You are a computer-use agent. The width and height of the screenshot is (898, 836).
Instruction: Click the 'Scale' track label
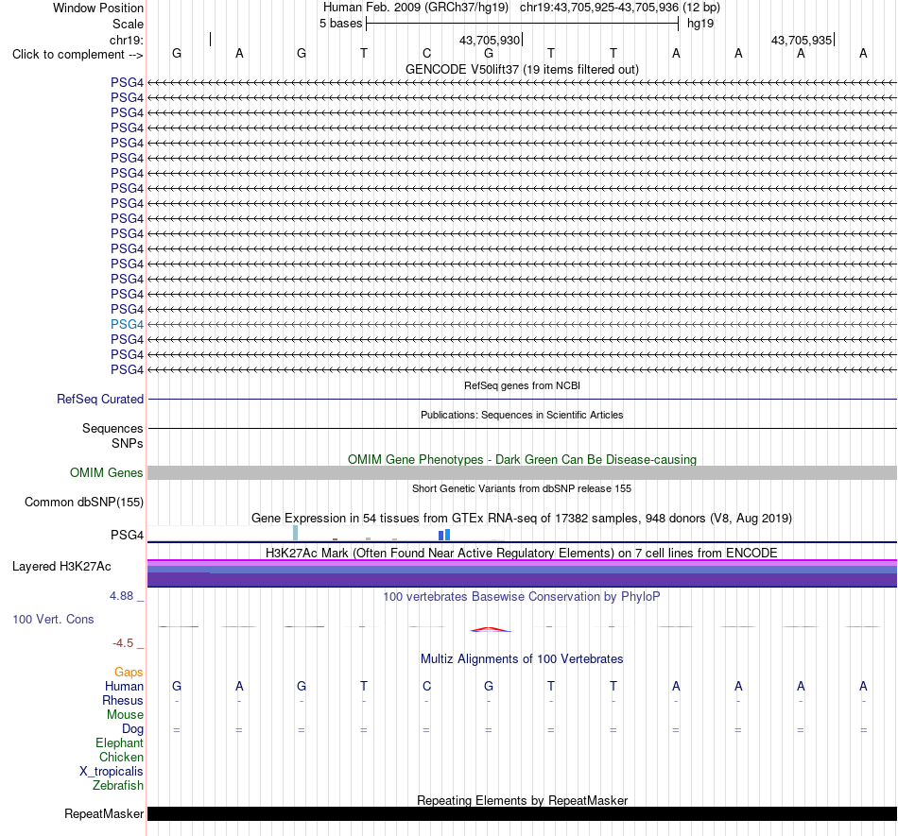coord(128,24)
